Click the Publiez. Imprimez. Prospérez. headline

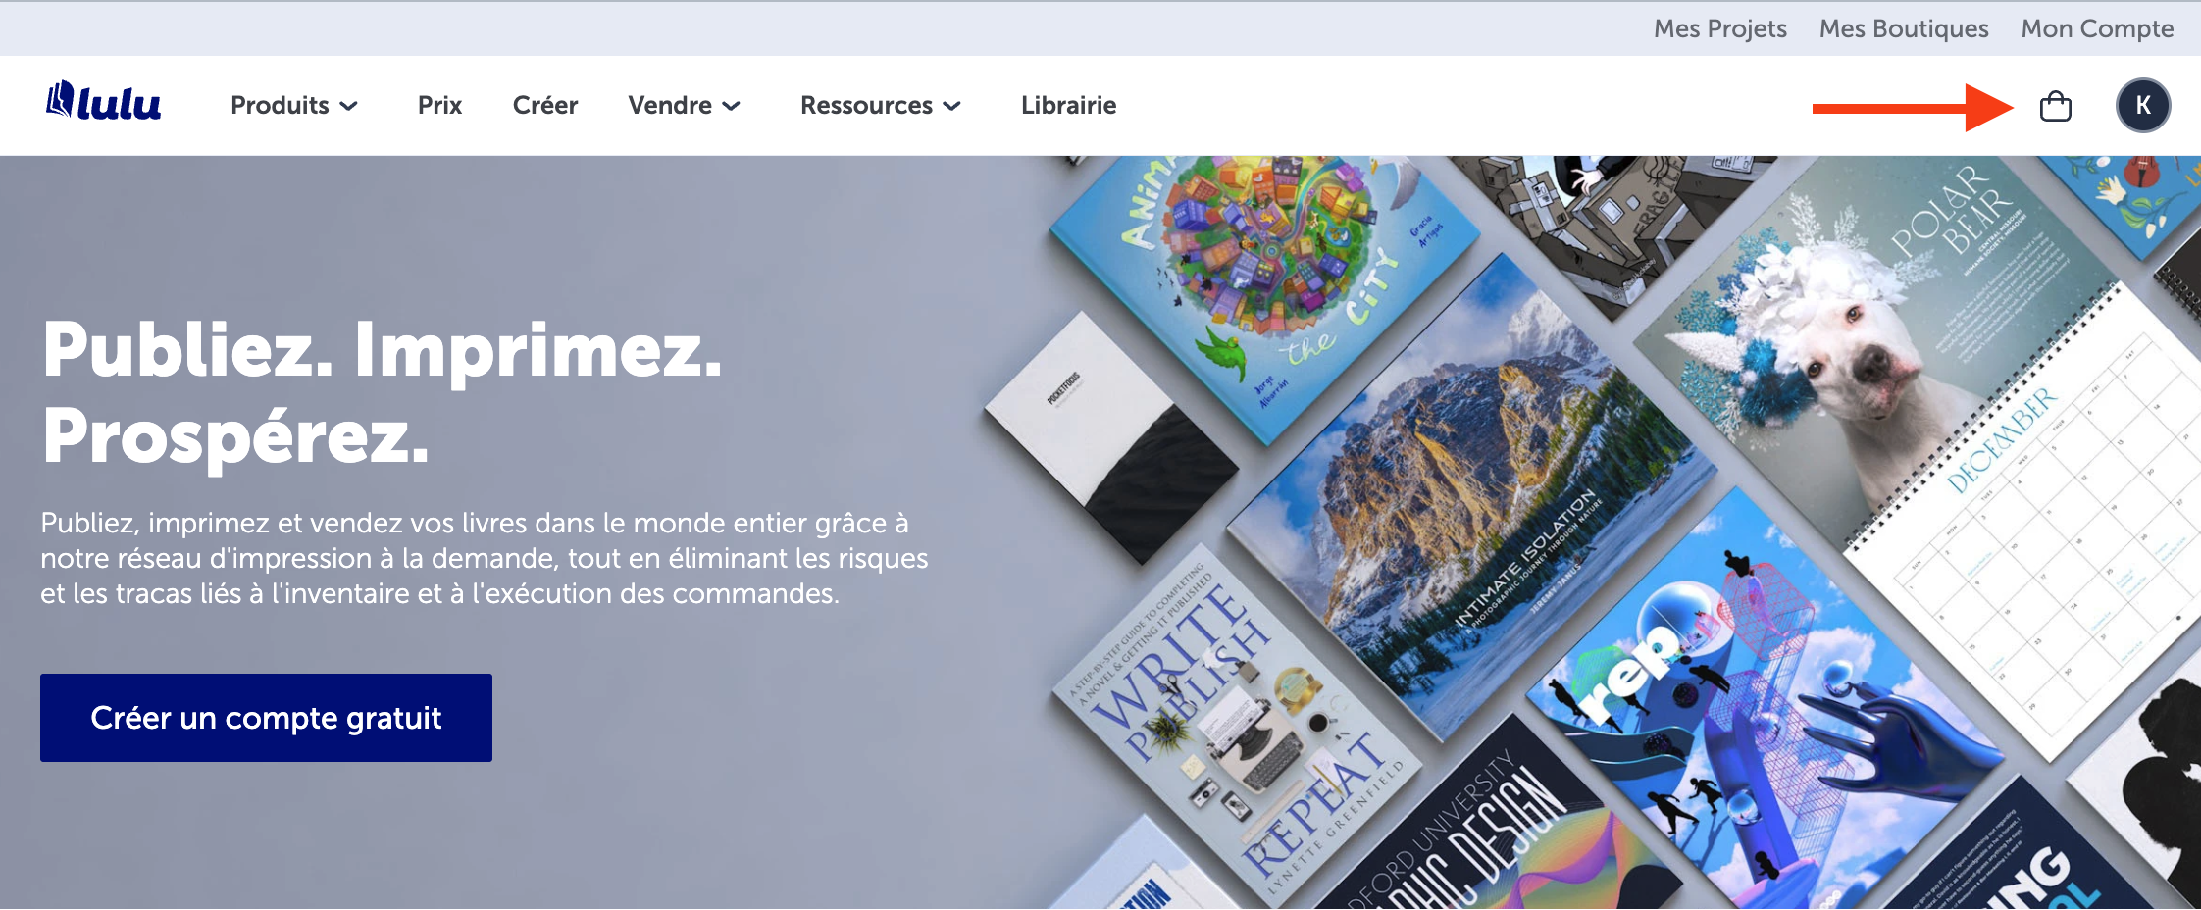383,392
